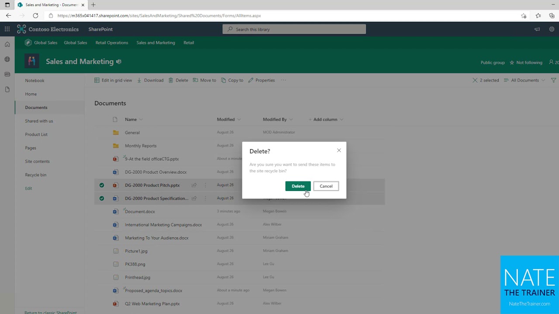Click the browser address bar URL
Screen dimensions: 559x314
(x=159, y=16)
